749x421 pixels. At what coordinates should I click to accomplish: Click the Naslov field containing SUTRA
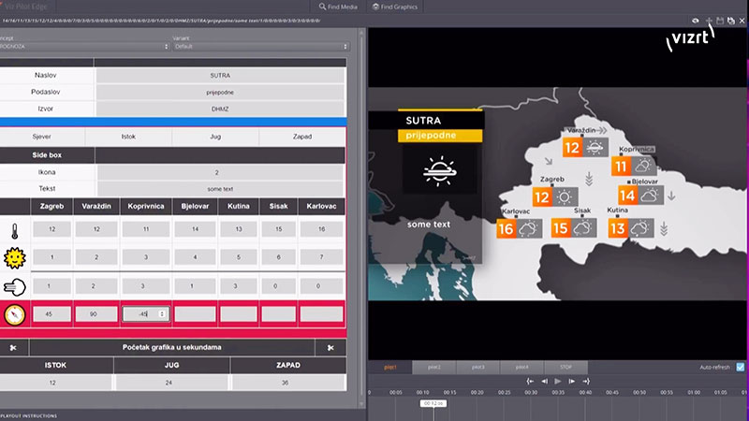(221, 75)
